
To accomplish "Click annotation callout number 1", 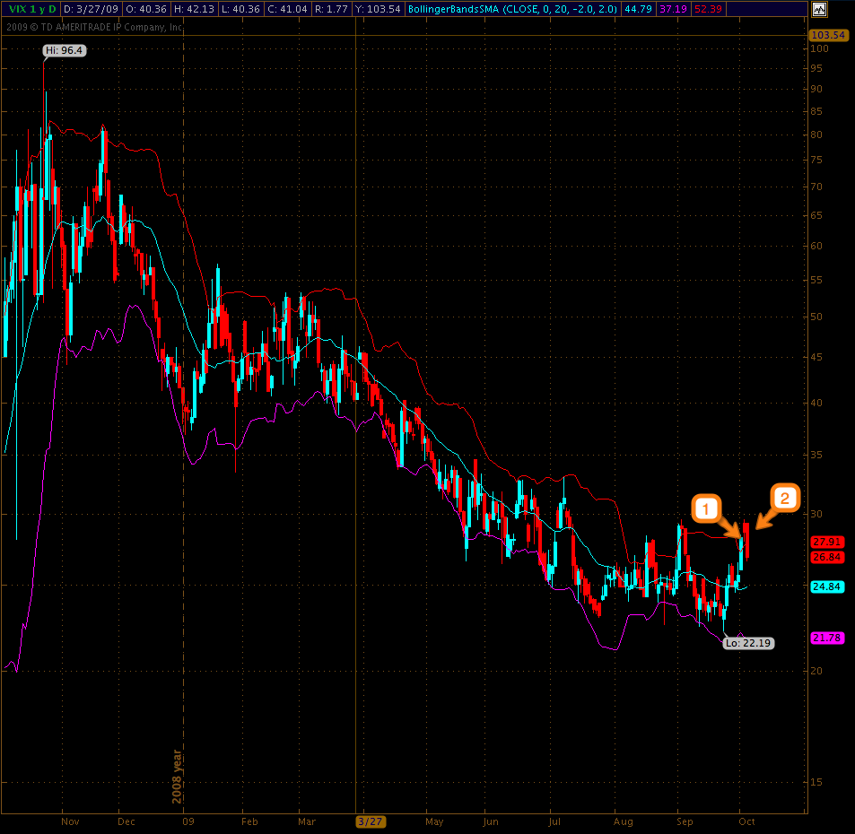I will (x=706, y=509).
